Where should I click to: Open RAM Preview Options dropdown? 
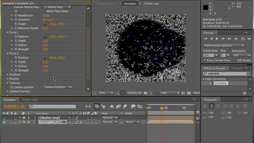223,46
